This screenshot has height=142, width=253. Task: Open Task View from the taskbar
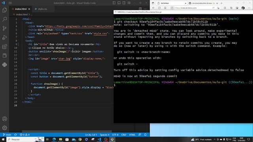(47, 139)
